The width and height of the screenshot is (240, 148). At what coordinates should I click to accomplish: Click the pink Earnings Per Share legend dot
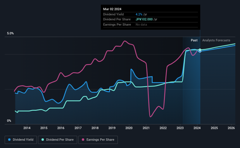point(83,140)
